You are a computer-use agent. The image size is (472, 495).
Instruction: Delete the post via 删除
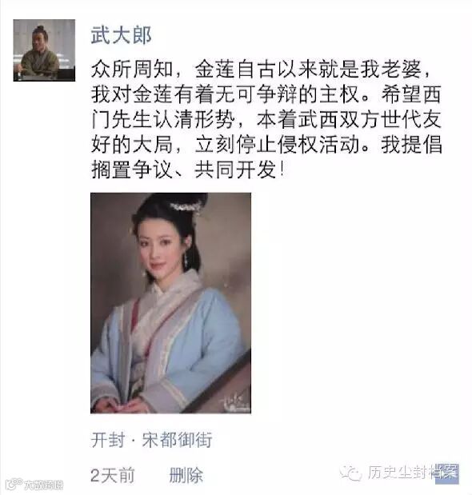186,476
